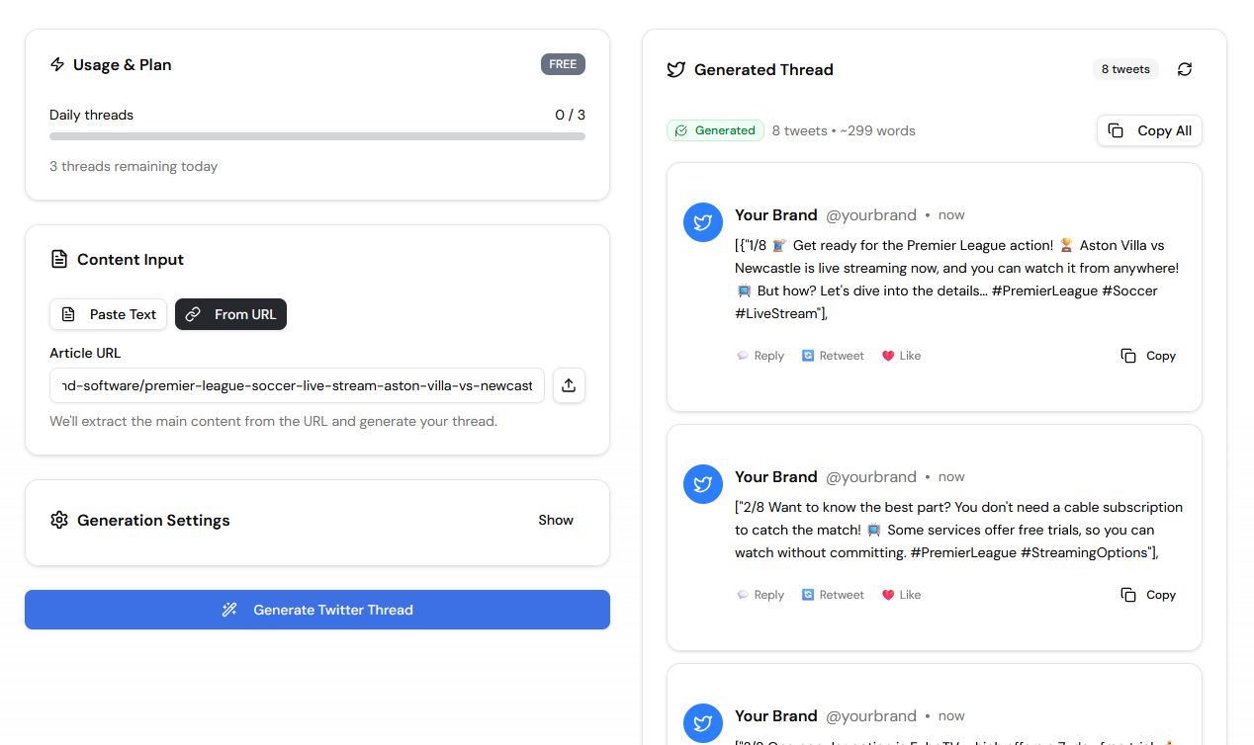Click the 8 tweets badge
1254x745 pixels.
(x=1125, y=69)
